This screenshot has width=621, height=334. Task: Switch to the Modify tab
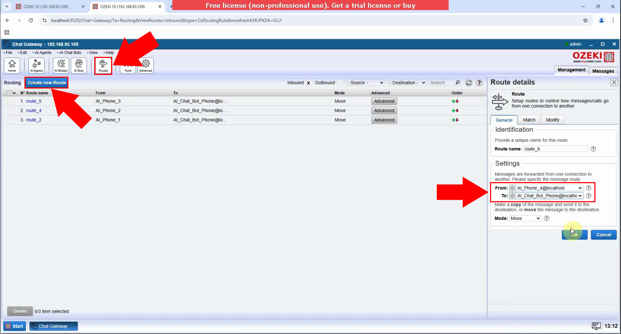[x=552, y=120]
